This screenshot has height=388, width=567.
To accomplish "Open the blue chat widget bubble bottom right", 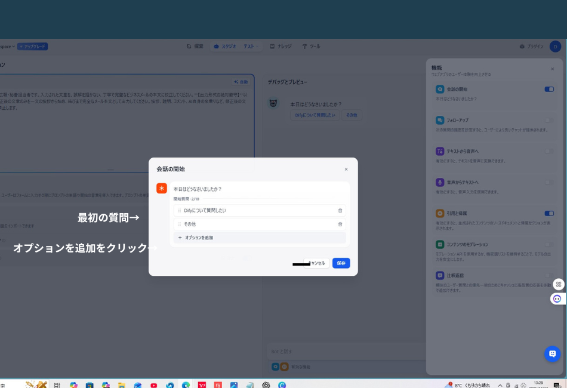I will [x=551, y=353].
